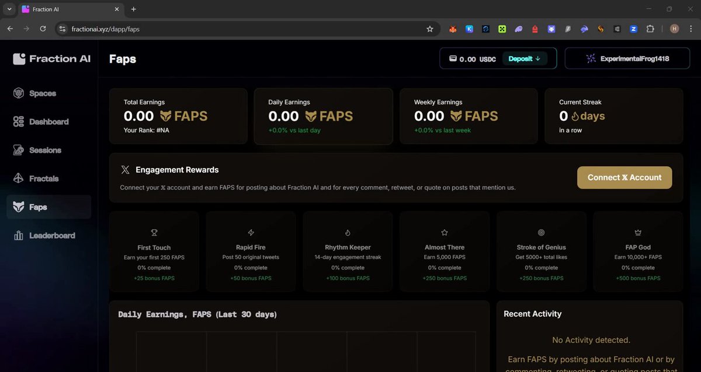Click the 0.00 USDC balance

click(x=477, y=59)
